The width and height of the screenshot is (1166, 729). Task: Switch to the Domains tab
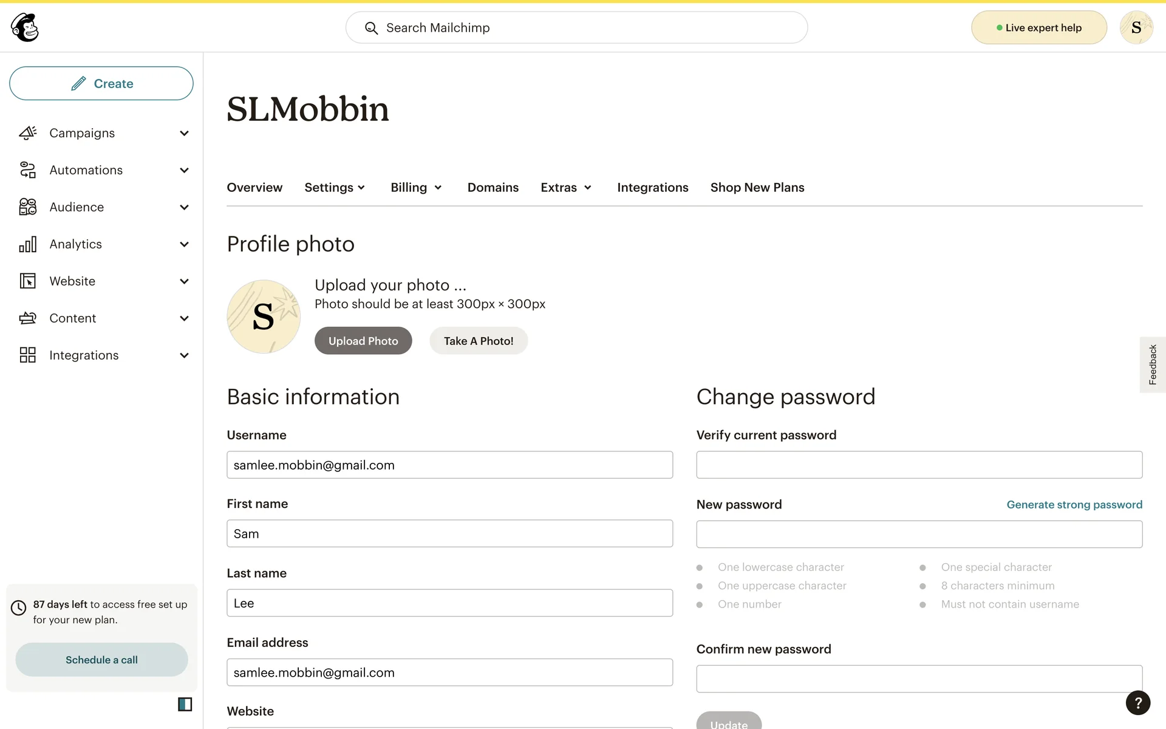(x=493, y=188)
